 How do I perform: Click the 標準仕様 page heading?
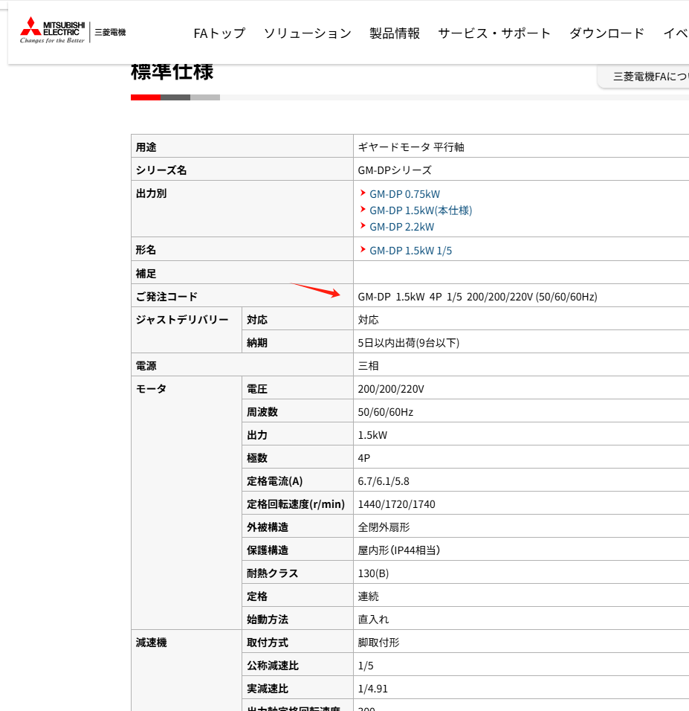[171, 71]
